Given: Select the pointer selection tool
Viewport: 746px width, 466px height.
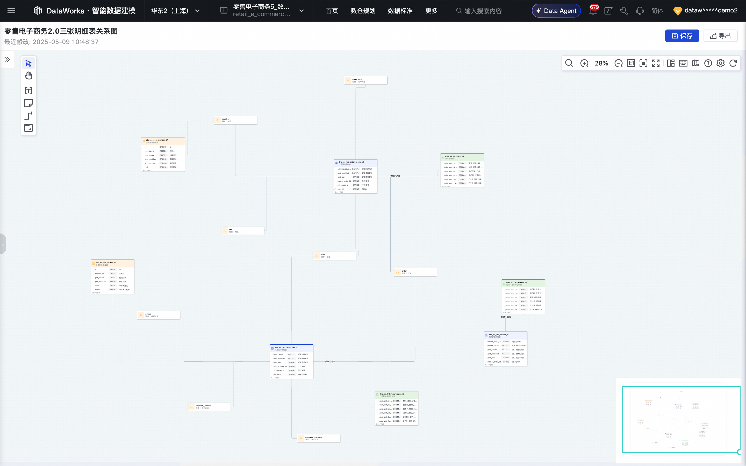Looking at the screenshot, I should [28, 63].
